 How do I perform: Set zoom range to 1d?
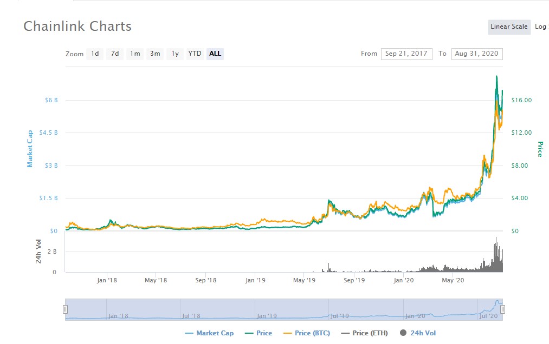95,54
